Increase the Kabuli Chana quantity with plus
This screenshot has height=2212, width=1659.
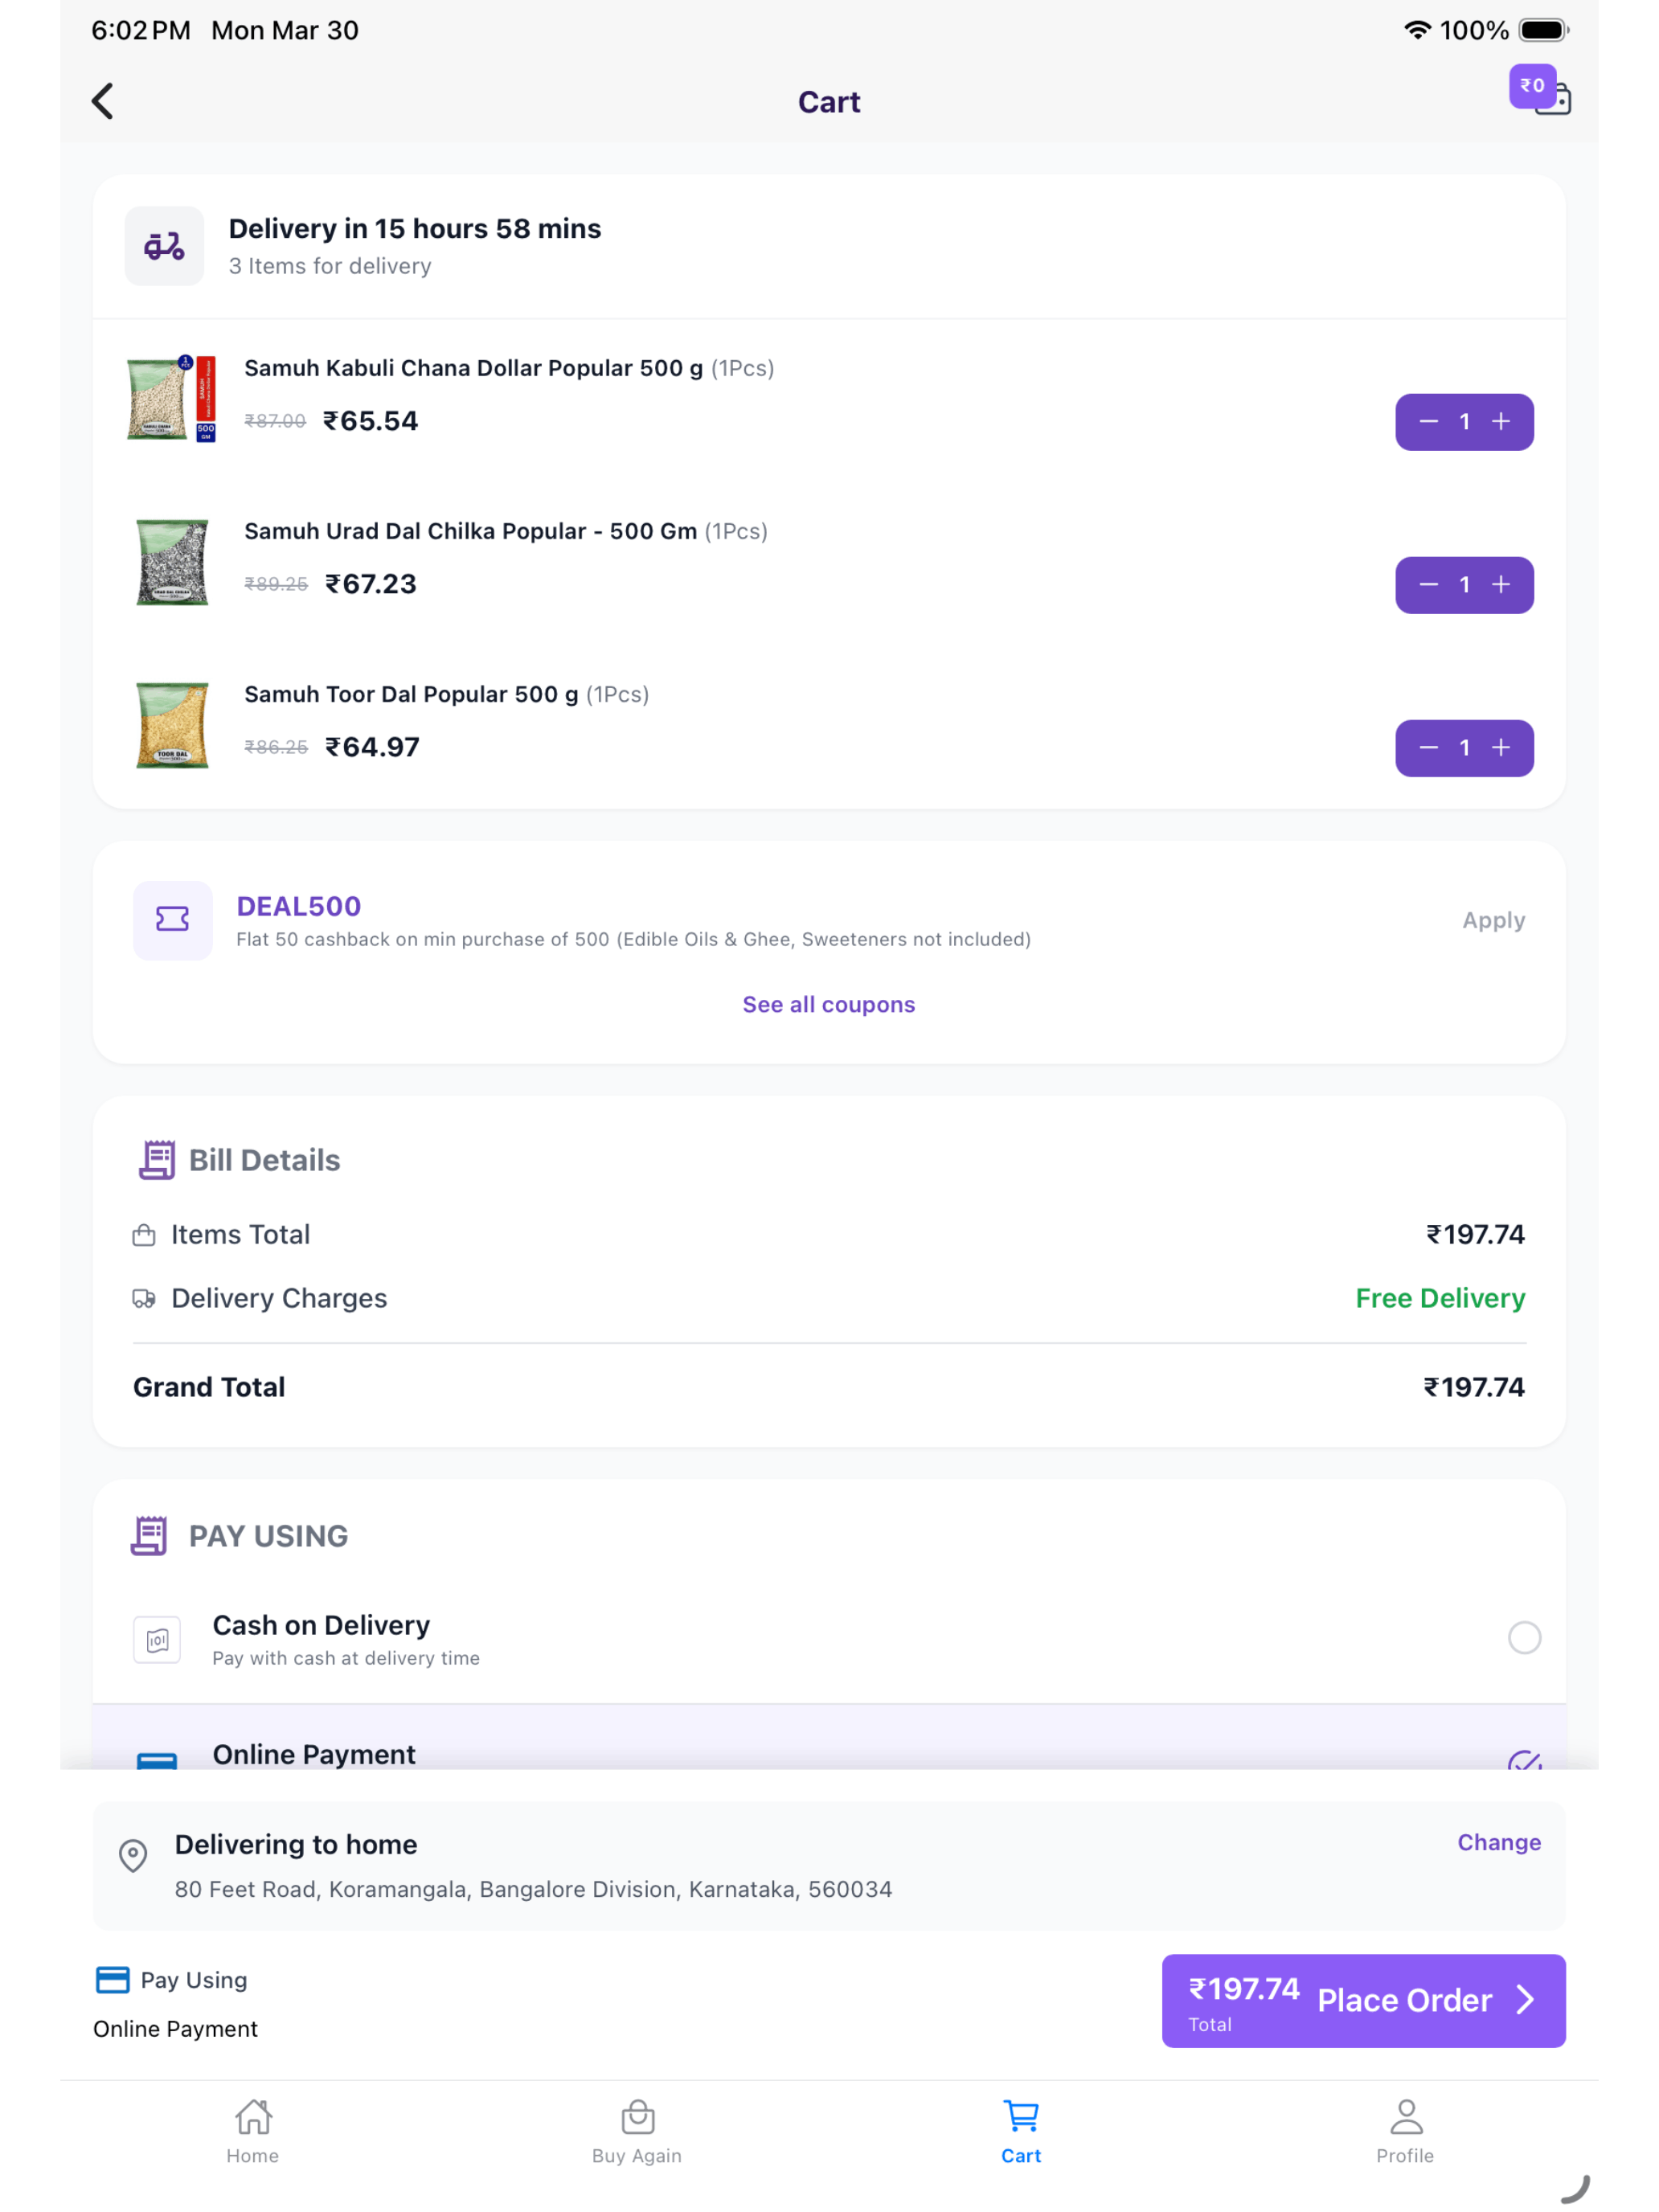point(1501,422)
